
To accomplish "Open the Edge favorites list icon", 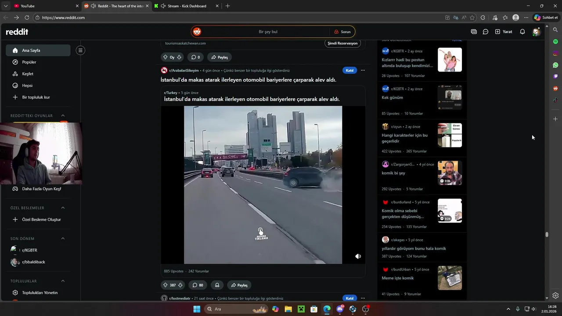I will pyautogui.click(x=505, y=18).
